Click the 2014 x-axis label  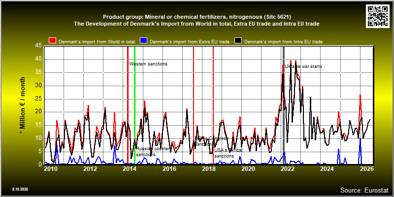(130, 168)
